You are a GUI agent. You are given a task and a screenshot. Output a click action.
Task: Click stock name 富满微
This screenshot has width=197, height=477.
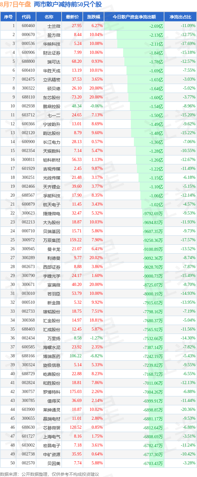click(x=54, y=285)
